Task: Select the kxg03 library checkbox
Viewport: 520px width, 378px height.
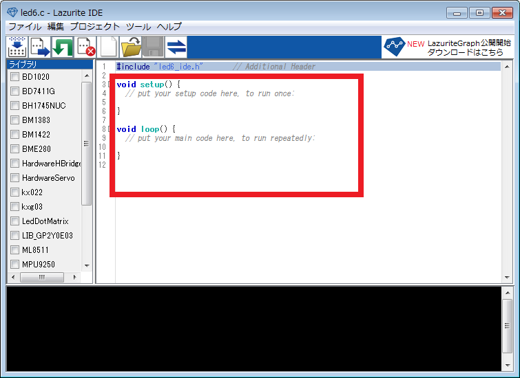Action: pyautogui.click(x=14, y=207)
